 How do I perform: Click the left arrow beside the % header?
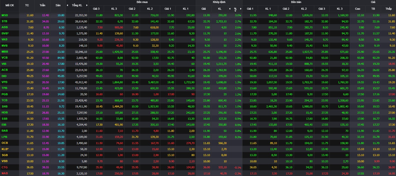pyautogui.click(x=230, y=9)
